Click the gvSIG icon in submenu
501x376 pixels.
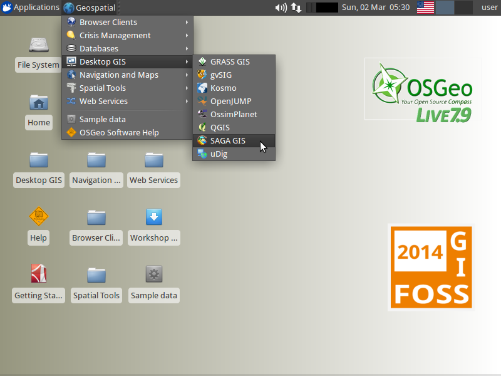[202, 75]
